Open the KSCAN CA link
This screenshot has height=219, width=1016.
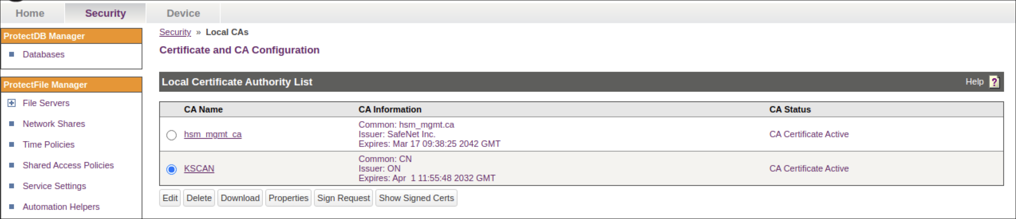point(199,169)
